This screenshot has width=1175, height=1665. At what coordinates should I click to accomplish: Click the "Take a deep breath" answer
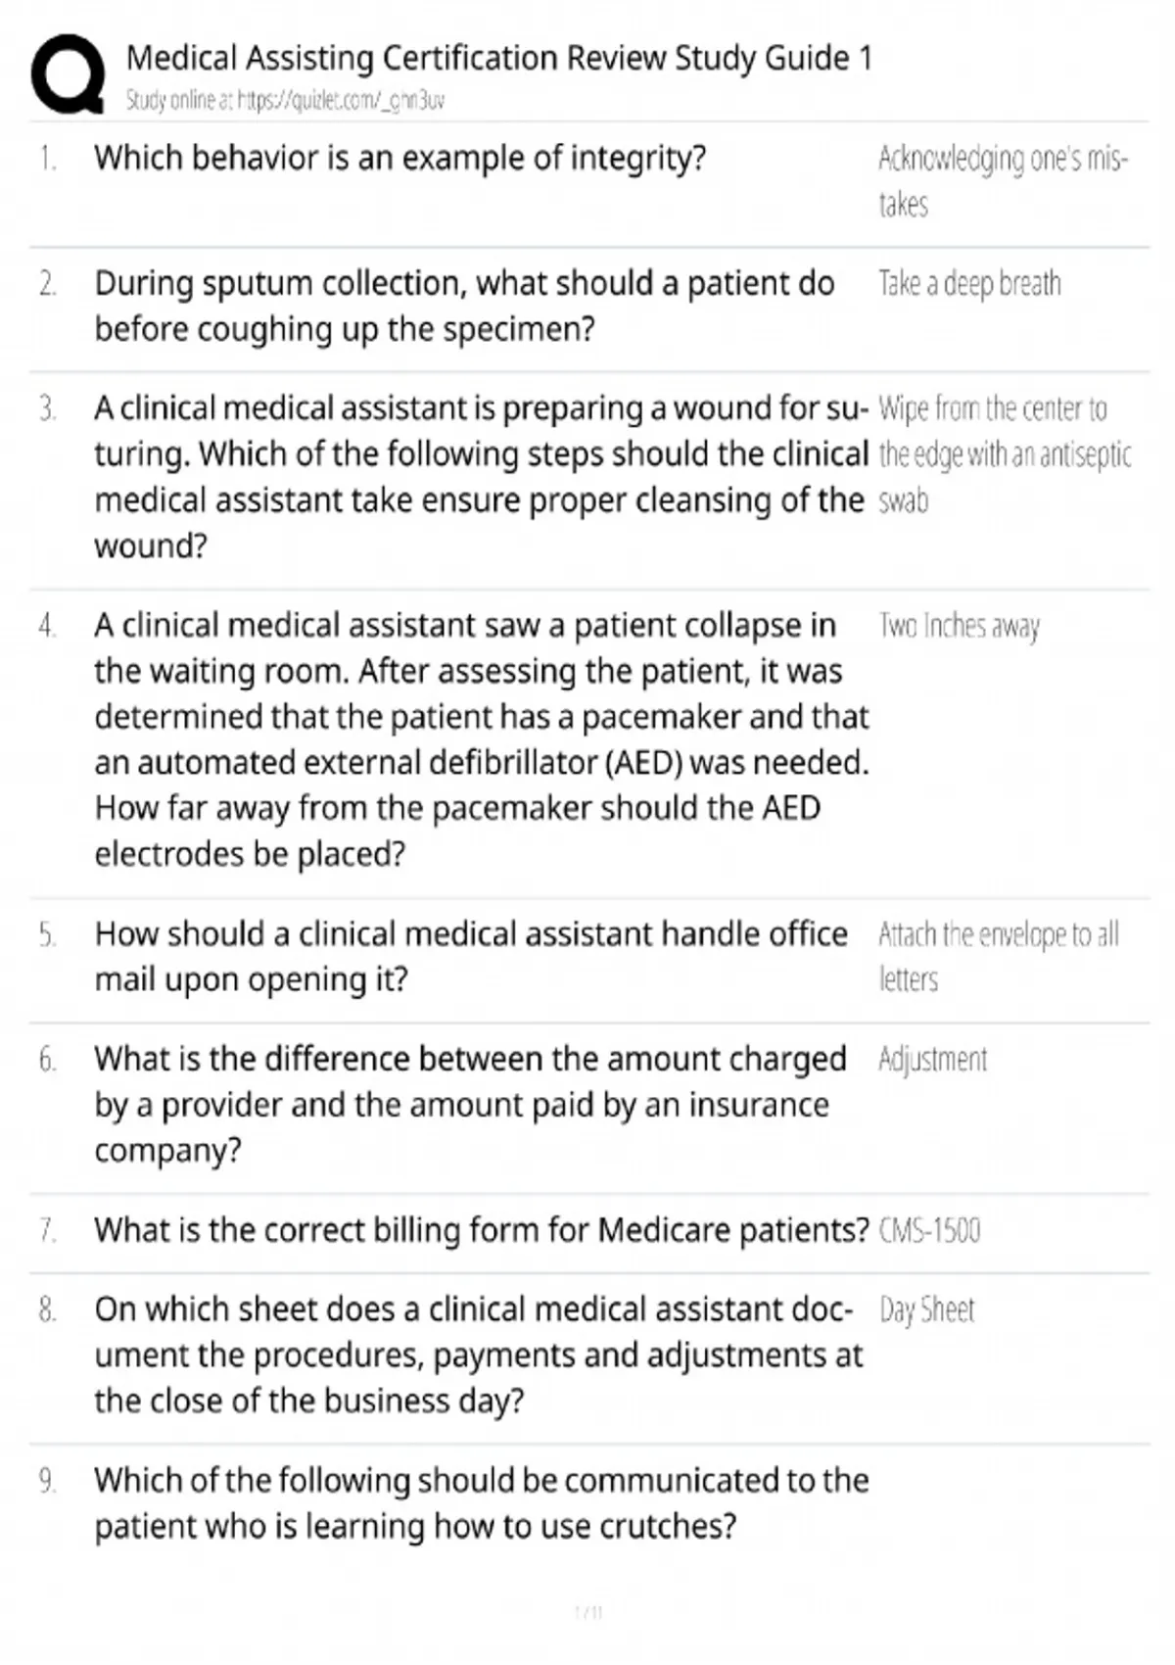point(969,284)
